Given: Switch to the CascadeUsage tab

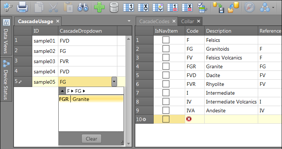Looking at the screenshot, I should coord(36,21).
